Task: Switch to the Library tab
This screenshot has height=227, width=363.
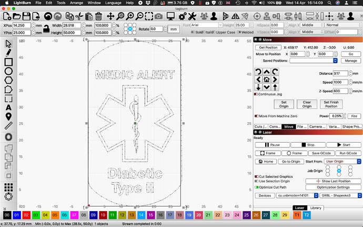Action: (316, 208)
